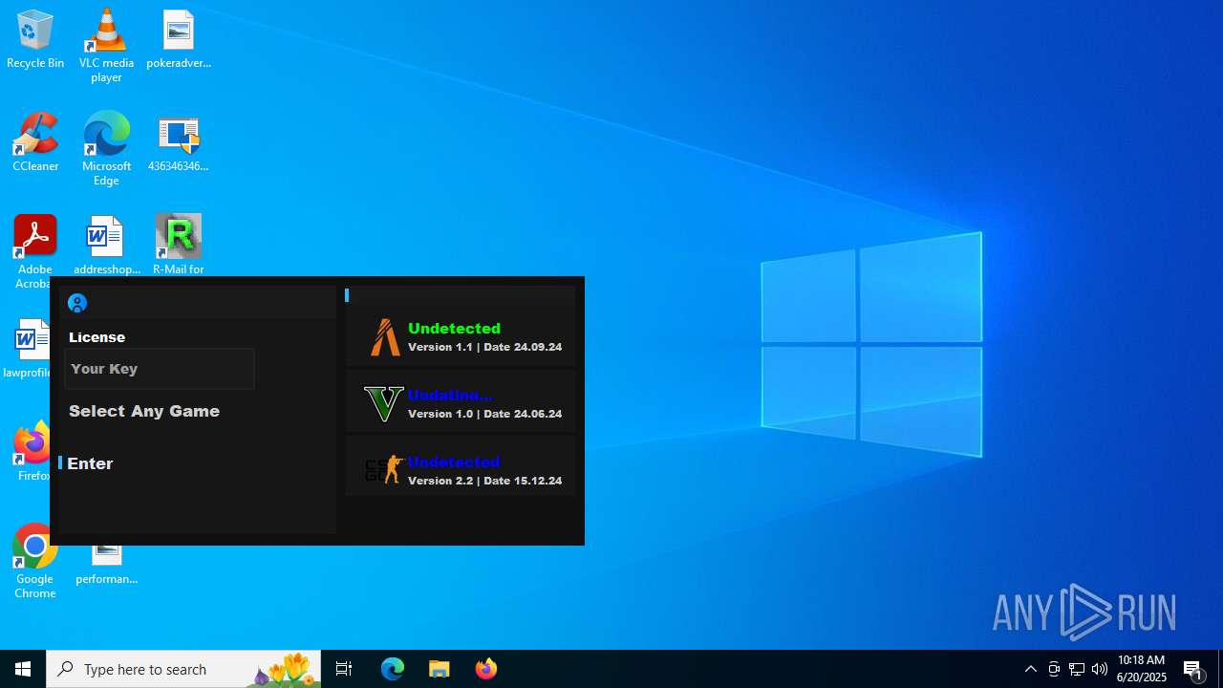Click the network tray icon
Image resolution: width=1223 pixels, height=688 pixels.
(x=1077, y=669)
